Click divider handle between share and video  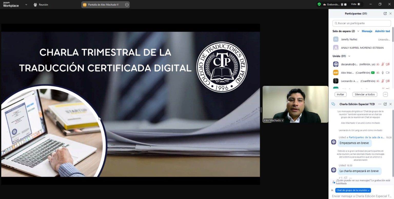(261, 110)
